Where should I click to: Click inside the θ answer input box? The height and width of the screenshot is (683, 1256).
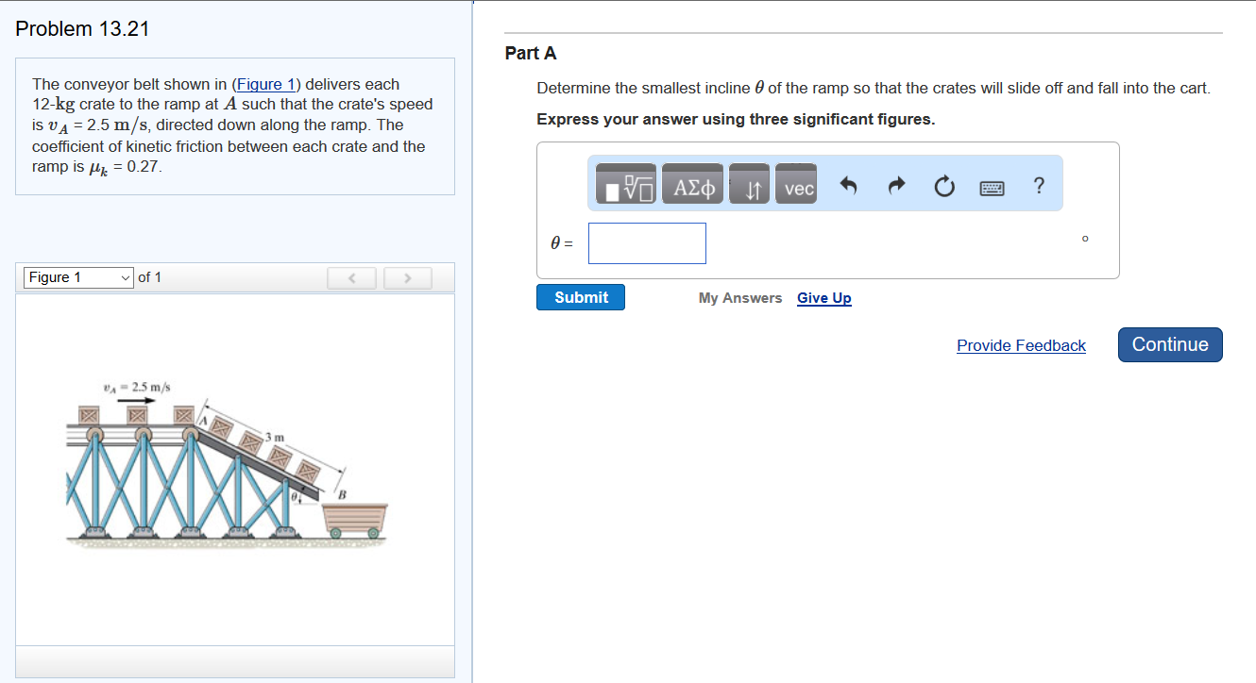pyautogui.click(x=647, y=242)
